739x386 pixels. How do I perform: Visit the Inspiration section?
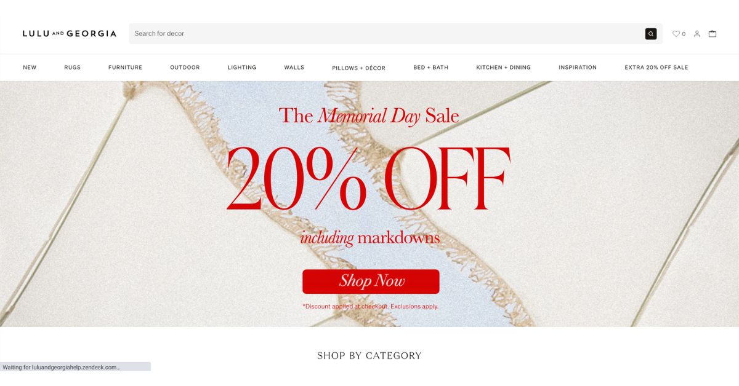click(578, 68)
